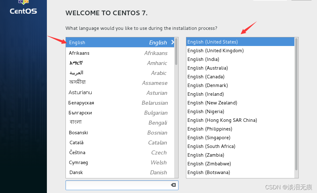Choose English (Singapore) locale
Image resolution: width=317 pixels, height=193 pixels.
point(240,138)
